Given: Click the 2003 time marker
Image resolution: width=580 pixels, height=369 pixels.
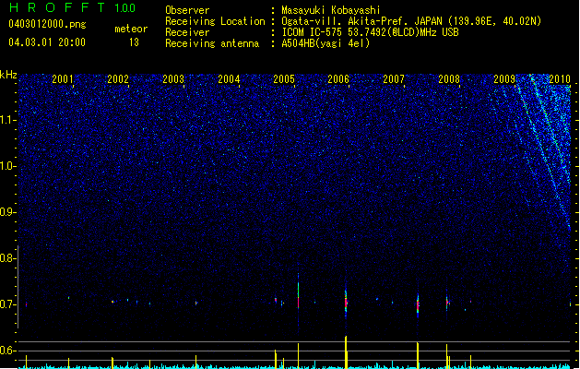Looking at the screenshot, I should click(173, 79).
